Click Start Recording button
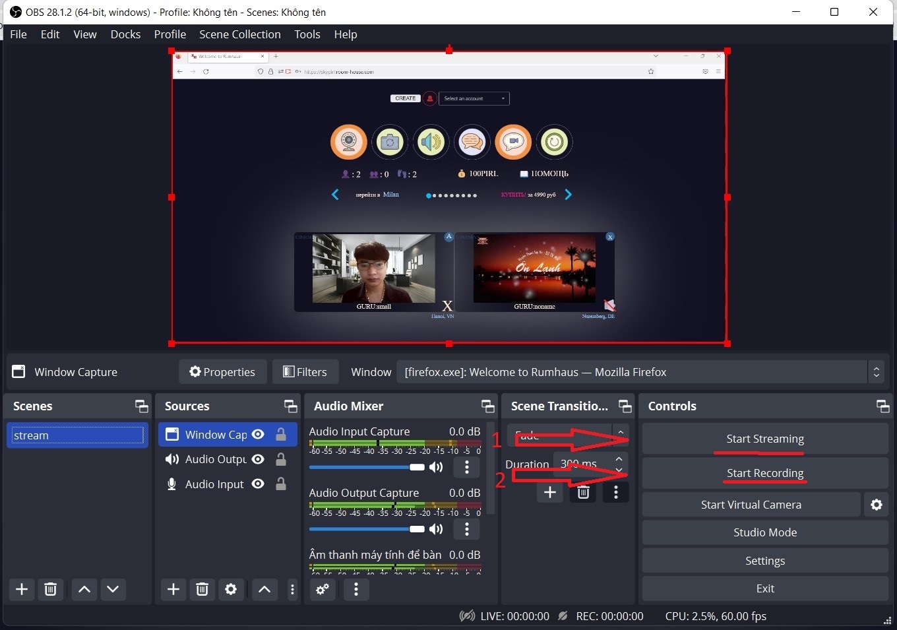Screen dimensions: 897x630 click(765, 473)
